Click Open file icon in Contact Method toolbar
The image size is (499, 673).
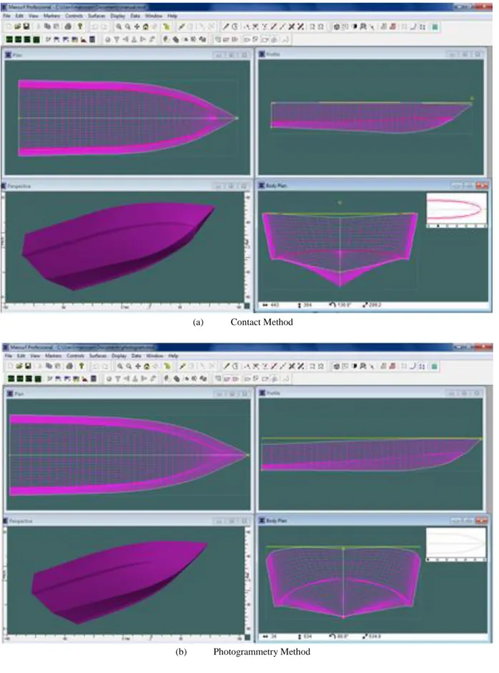tap(18, 26)
